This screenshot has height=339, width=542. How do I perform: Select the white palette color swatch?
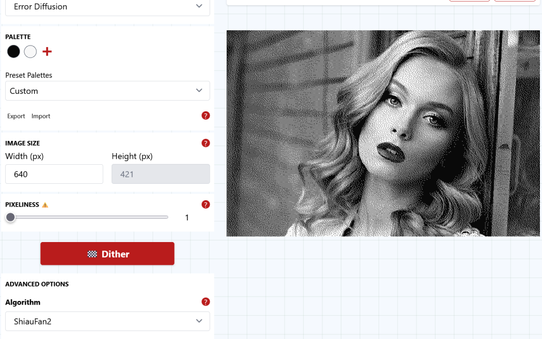point(30,51)
